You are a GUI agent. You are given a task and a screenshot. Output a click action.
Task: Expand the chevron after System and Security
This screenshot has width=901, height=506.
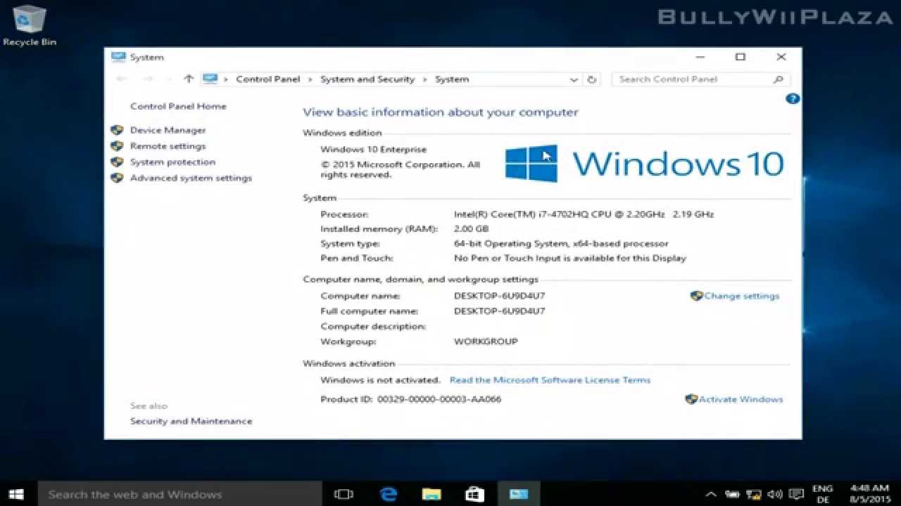(425, 79)
